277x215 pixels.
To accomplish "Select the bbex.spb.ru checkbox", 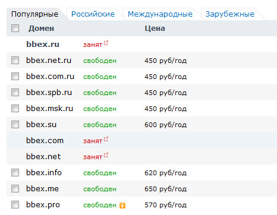I will [15, 92].
